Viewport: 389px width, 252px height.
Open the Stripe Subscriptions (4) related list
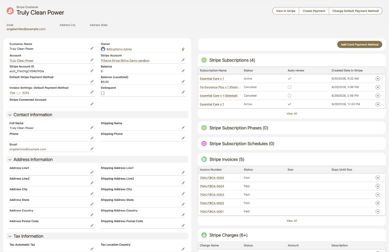[x=232, y=60]
